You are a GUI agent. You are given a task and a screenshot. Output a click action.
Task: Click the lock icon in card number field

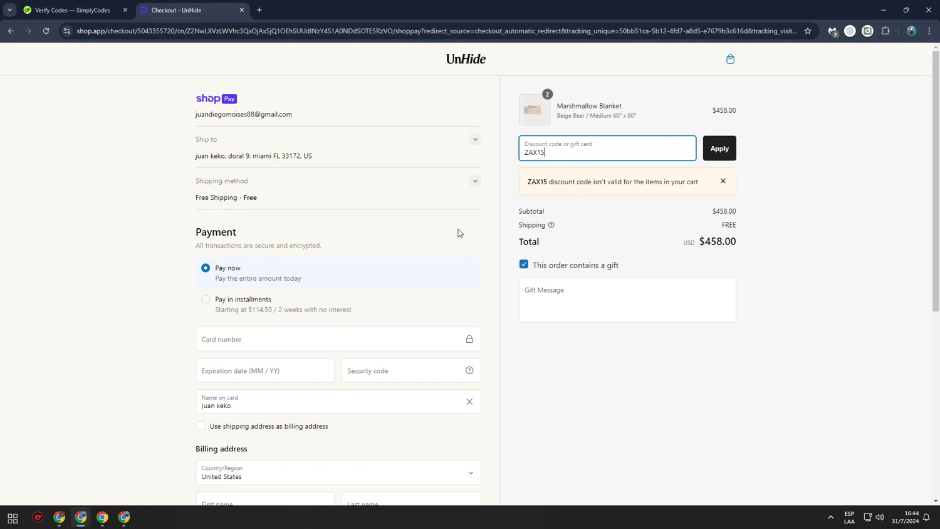click(469, 339)
